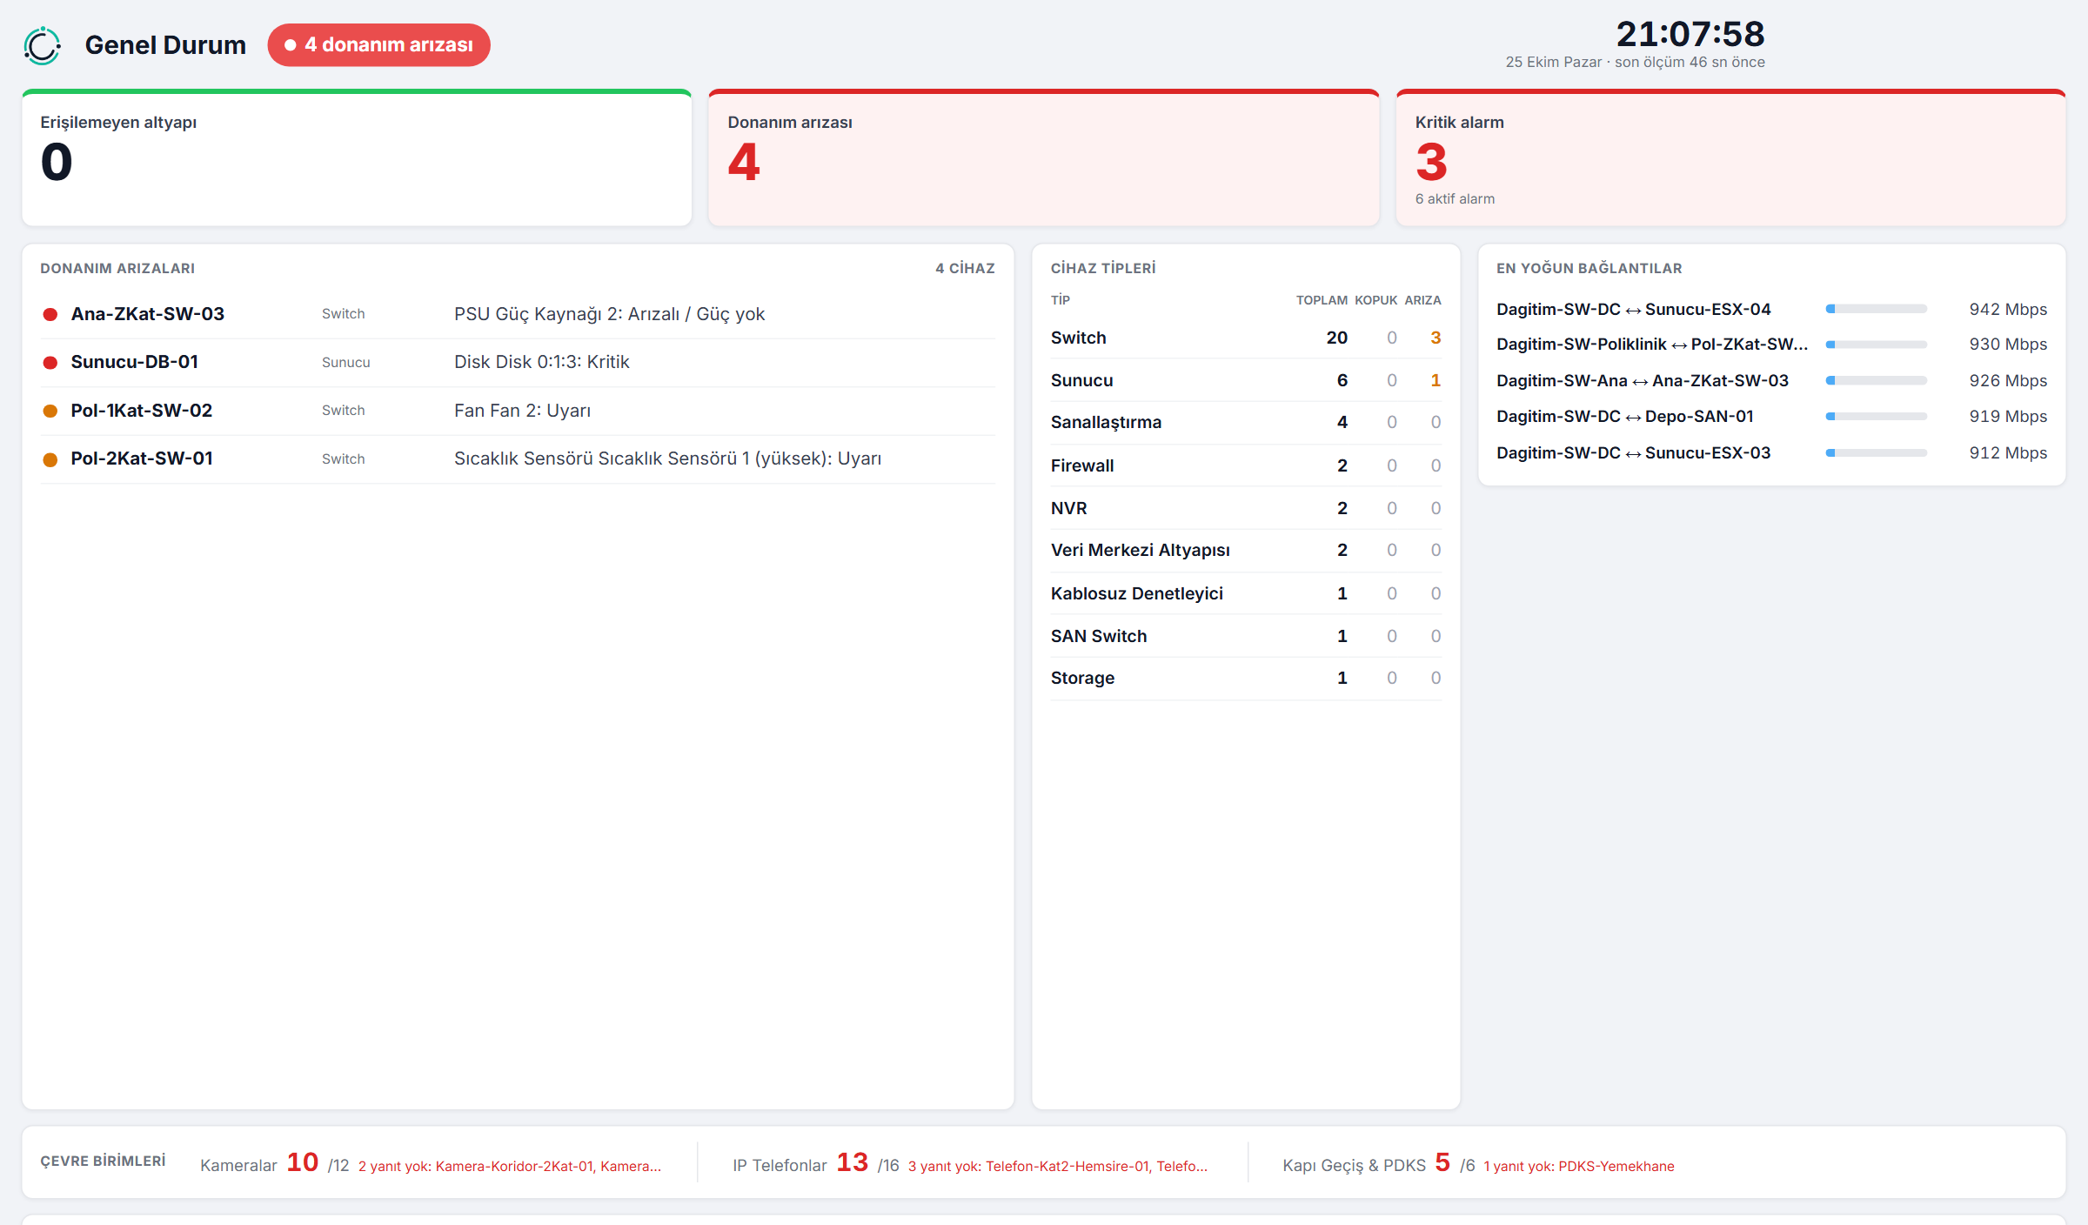Click the 912 Mbps utilization bar
Viewport: 2088px width, 1225px height.
tap(1877, 452)
